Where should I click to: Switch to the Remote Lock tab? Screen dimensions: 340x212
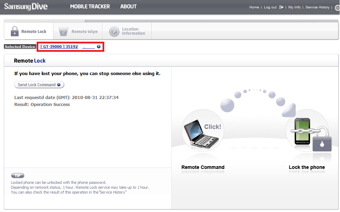[29, 31]
